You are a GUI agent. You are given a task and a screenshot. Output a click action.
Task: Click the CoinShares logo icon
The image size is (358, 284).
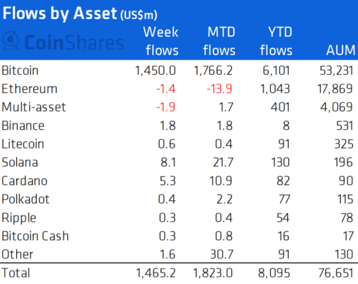(x=11, y=42)
